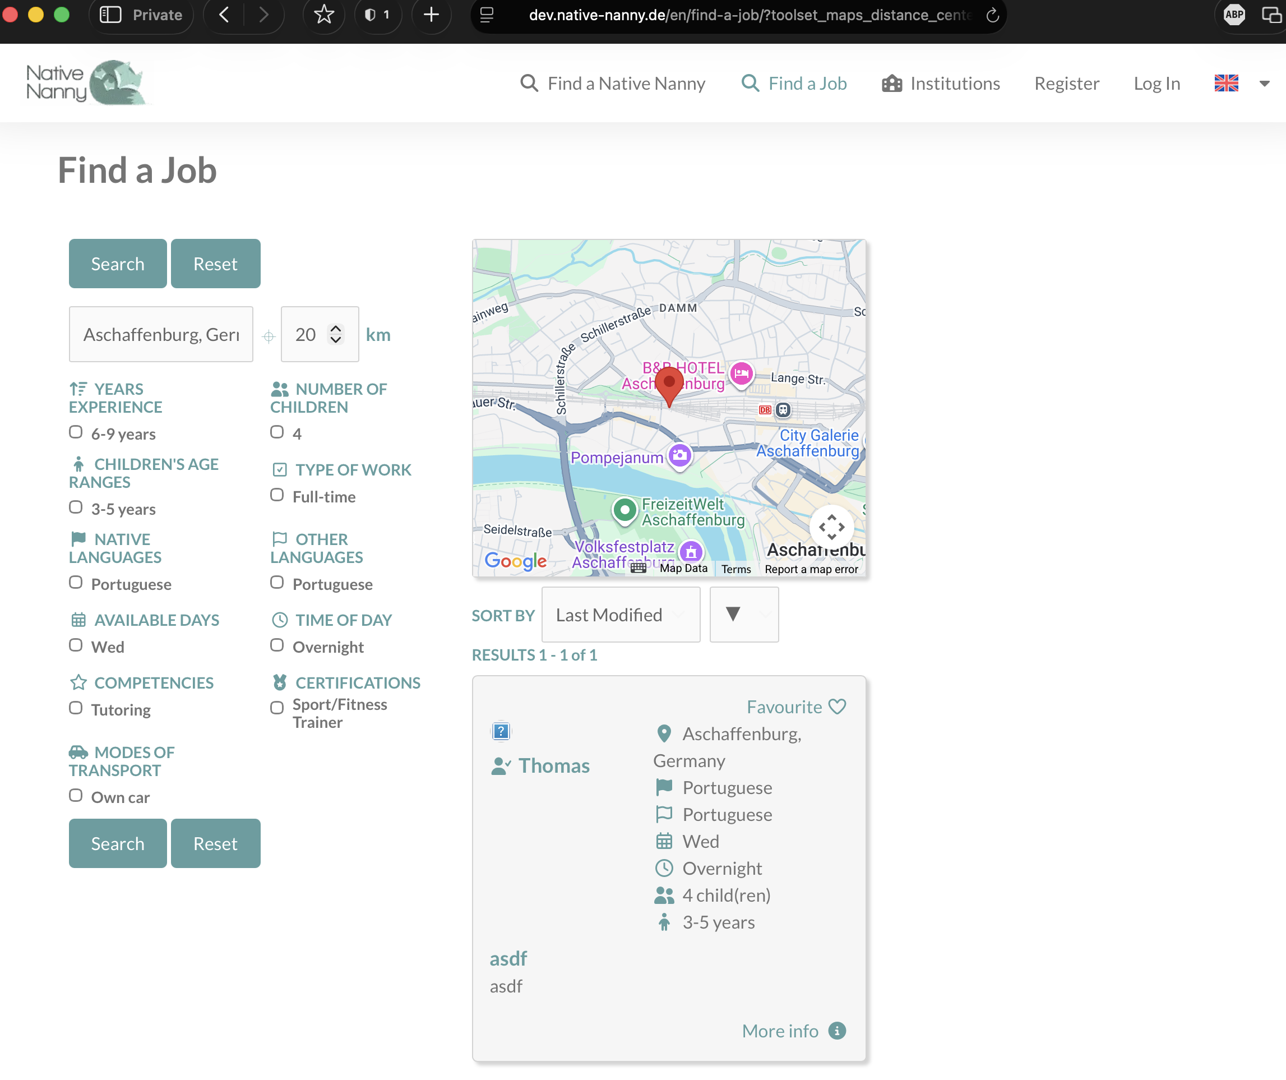1286x1080 pixels.
Task: Reload the page with refresh icon
Action: 993,15
